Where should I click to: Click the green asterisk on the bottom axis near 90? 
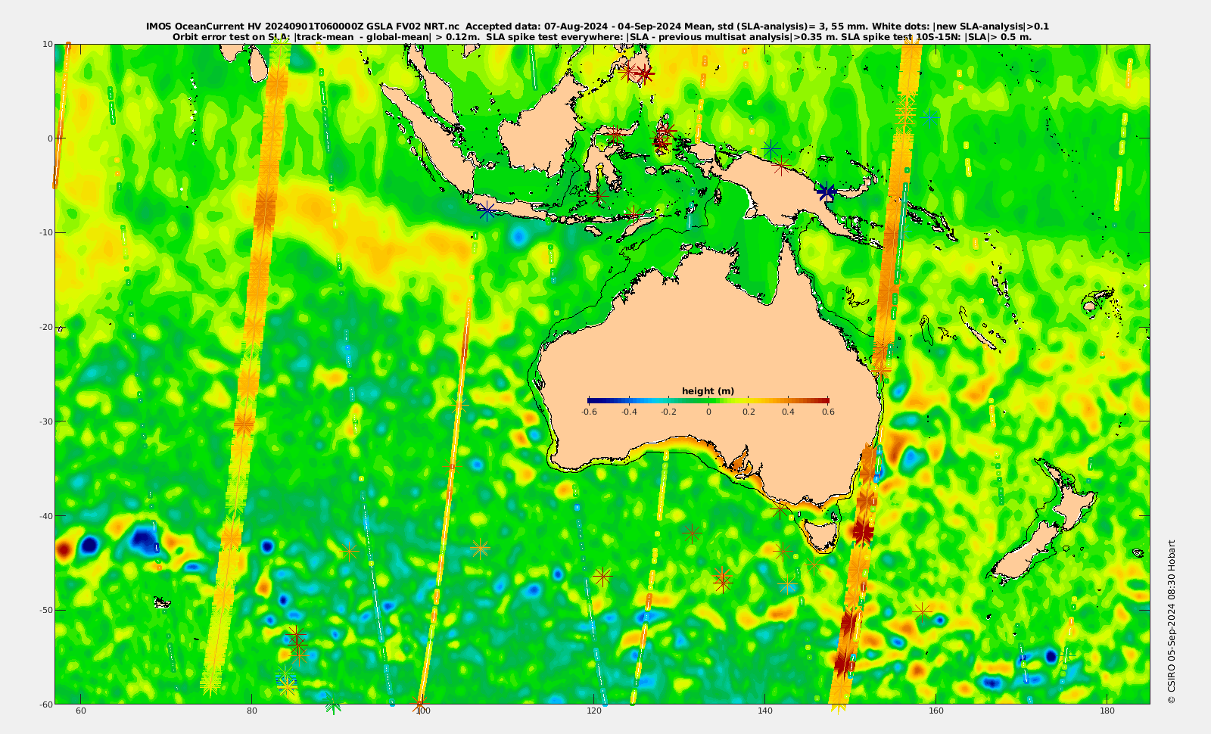333,706
